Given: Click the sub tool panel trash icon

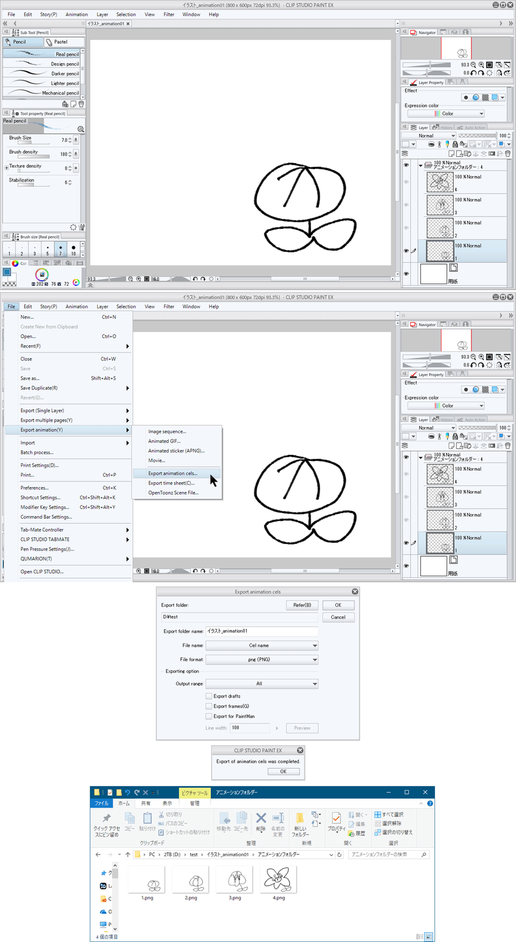Looking at the screenshot, I should [x=81, y=104].
